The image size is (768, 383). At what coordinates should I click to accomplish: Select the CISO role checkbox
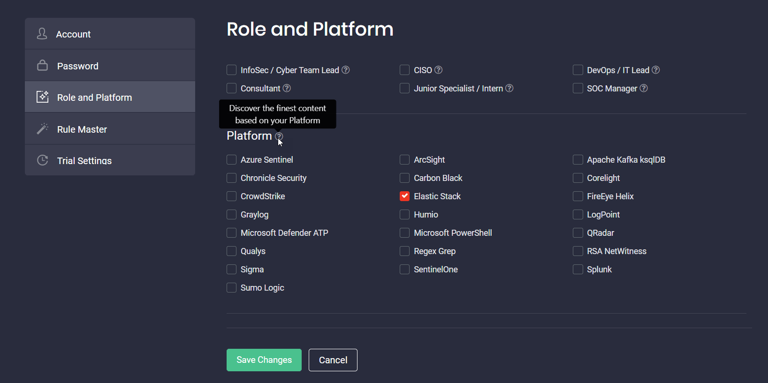pos(404,70)
